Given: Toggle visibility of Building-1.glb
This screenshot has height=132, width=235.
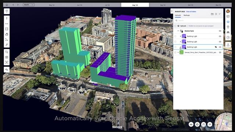Looking at the screenshot, I should coord(220,36).
